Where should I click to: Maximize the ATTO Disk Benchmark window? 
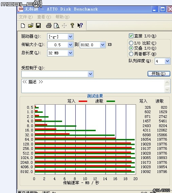pos(163,9)
